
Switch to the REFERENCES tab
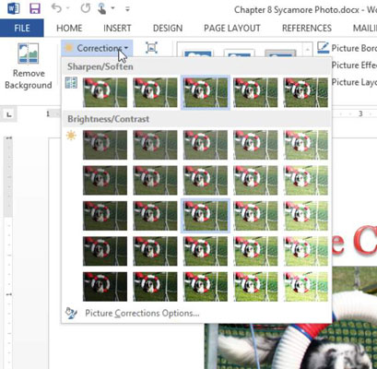coord(307,28)
